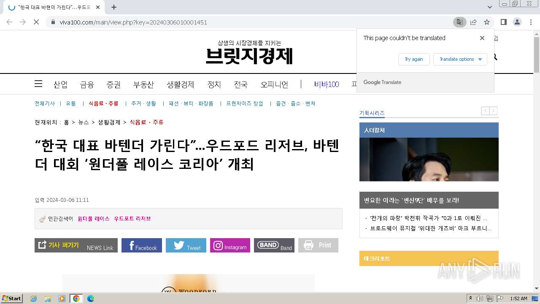Open the 금융 menu
The width and height of the screenshot is (540, 304).
(x=87, y=84)
